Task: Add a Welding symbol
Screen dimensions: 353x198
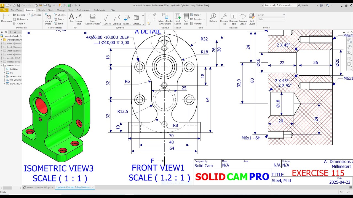Action: (117, 20)
